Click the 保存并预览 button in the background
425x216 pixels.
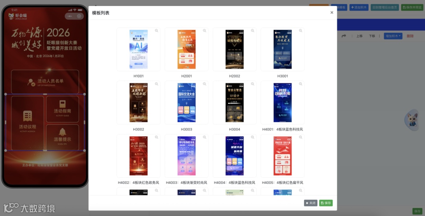tap(412, 7)
